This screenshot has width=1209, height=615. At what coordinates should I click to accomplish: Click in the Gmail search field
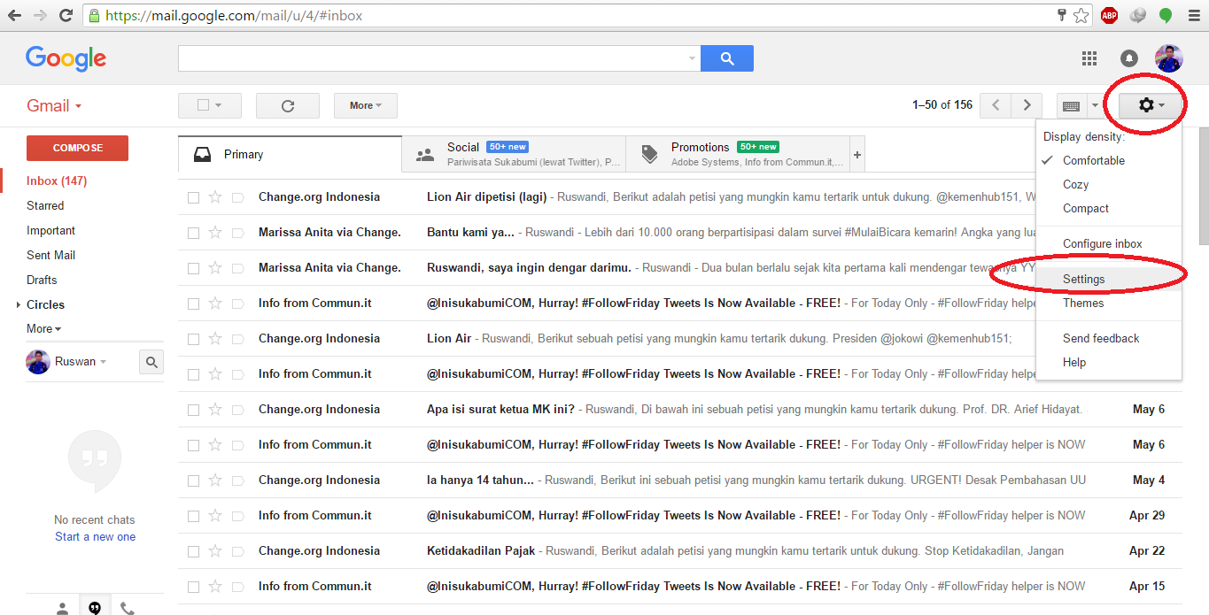coord(432,58)
